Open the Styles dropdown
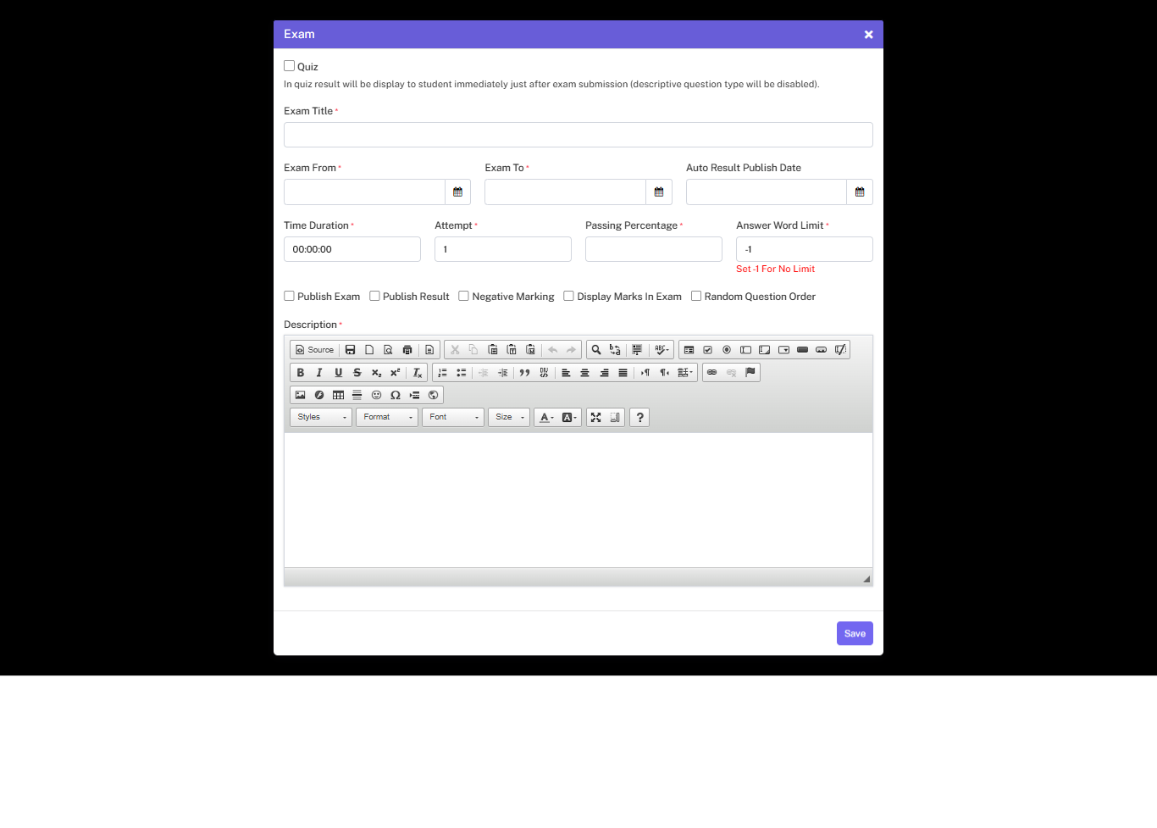 click(x=321, y=417)
